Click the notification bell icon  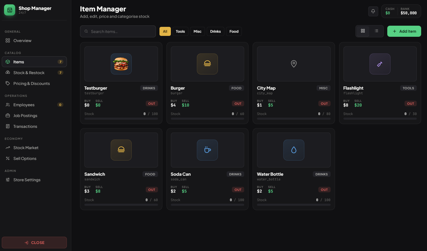tap(373, 11)
